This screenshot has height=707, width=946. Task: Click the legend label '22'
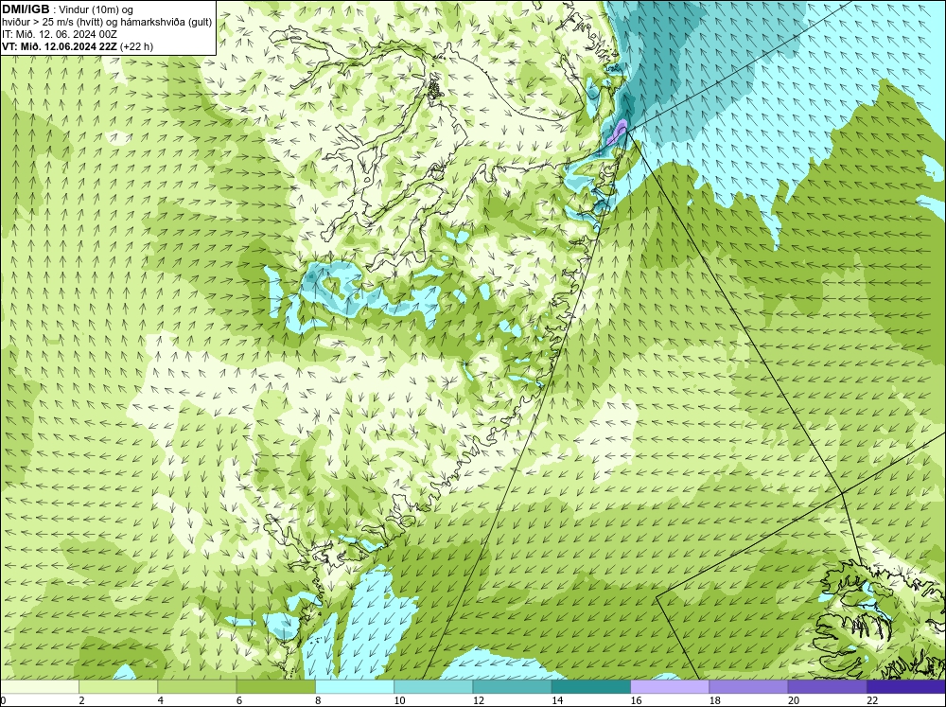point(872,700)
